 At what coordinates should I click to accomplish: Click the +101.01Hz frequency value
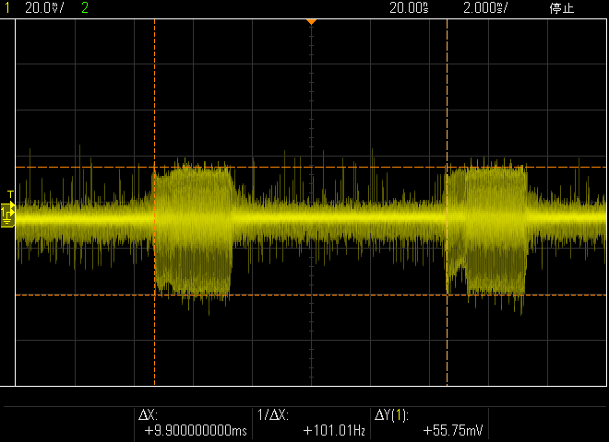[x=334, y=430]
